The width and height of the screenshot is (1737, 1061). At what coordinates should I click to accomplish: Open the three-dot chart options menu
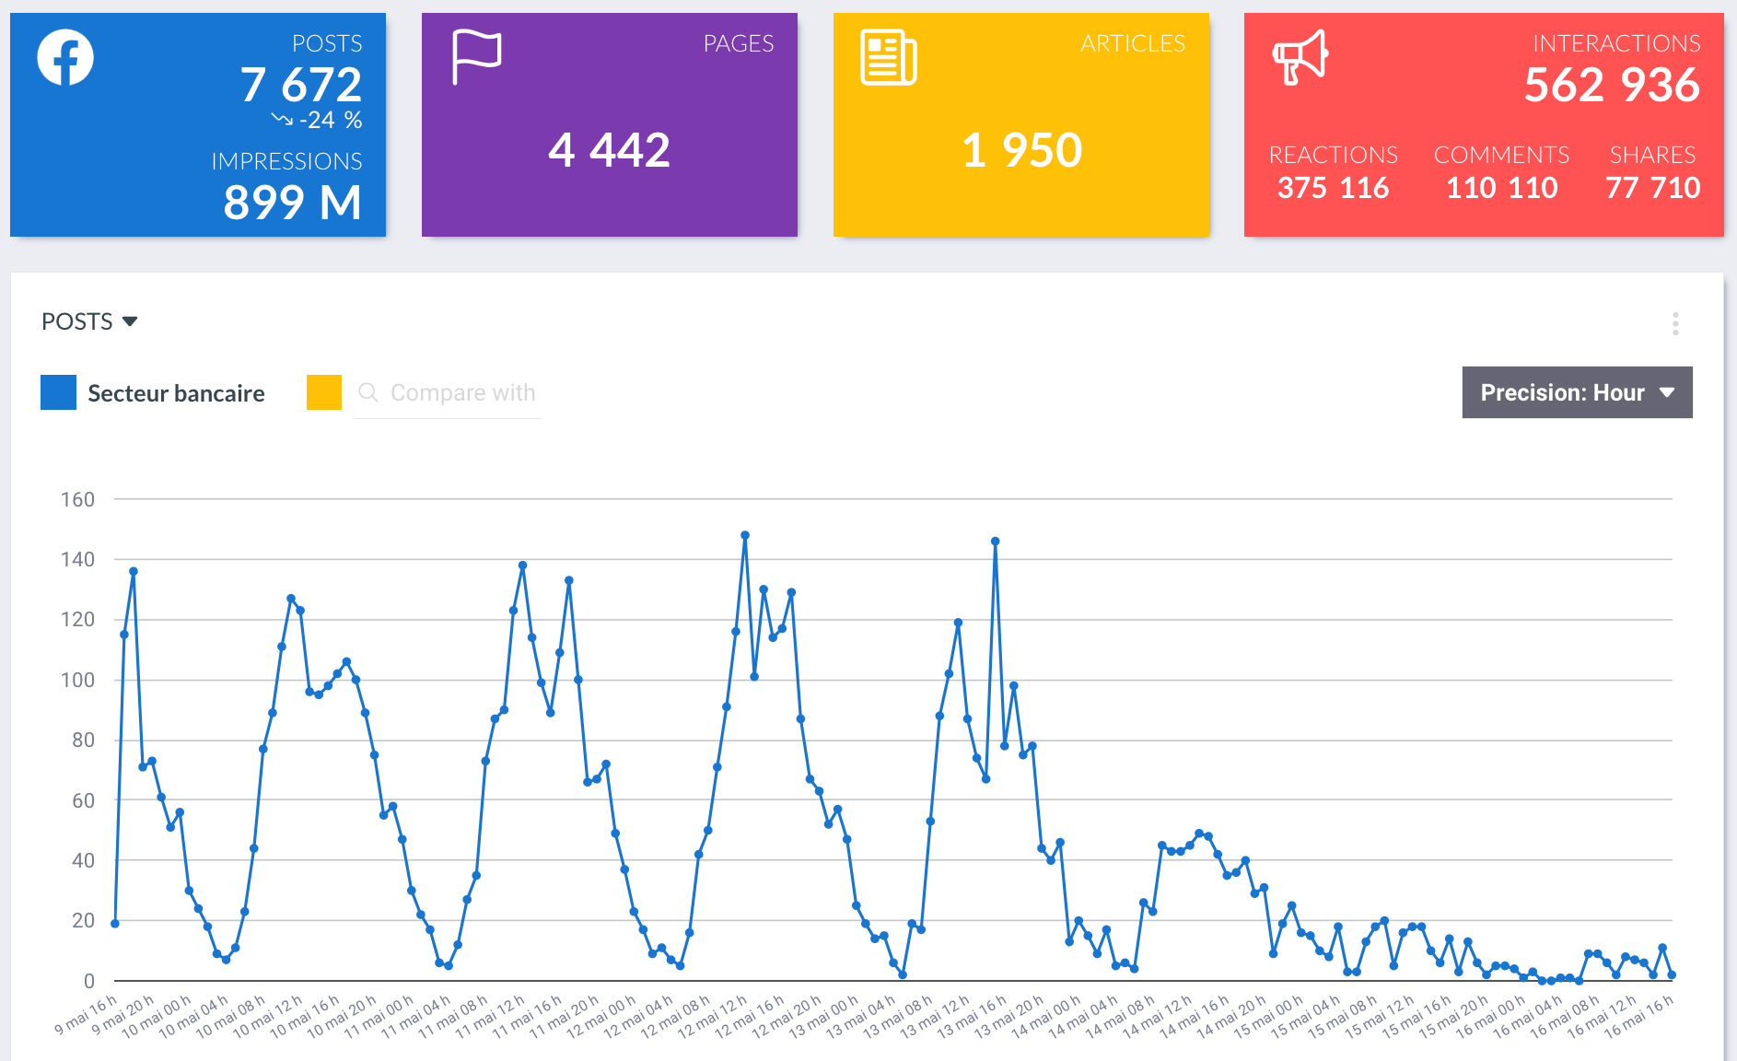coord(1675,323)
